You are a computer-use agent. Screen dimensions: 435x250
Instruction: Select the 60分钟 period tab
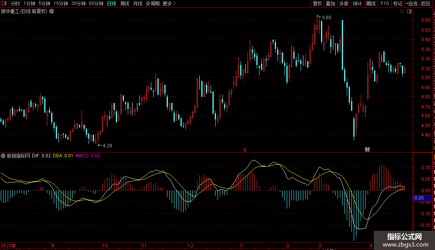coord(96,3)
